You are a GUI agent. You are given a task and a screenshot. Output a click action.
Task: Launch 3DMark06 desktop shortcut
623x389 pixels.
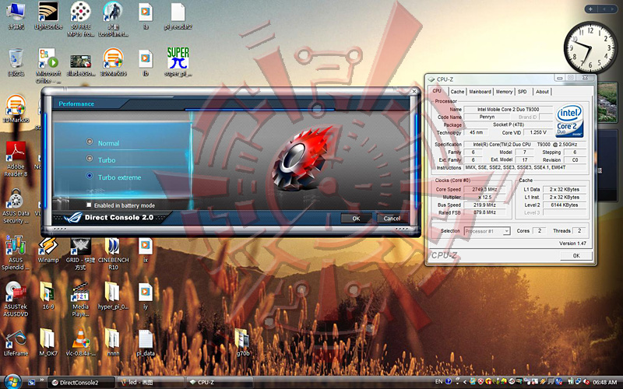[x=16, y=109]
